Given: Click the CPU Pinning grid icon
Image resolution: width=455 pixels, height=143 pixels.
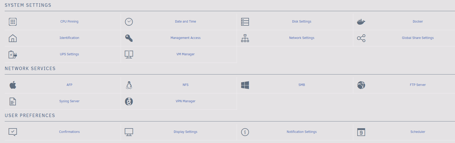Looking at the screenshot, I should (13, 22).
